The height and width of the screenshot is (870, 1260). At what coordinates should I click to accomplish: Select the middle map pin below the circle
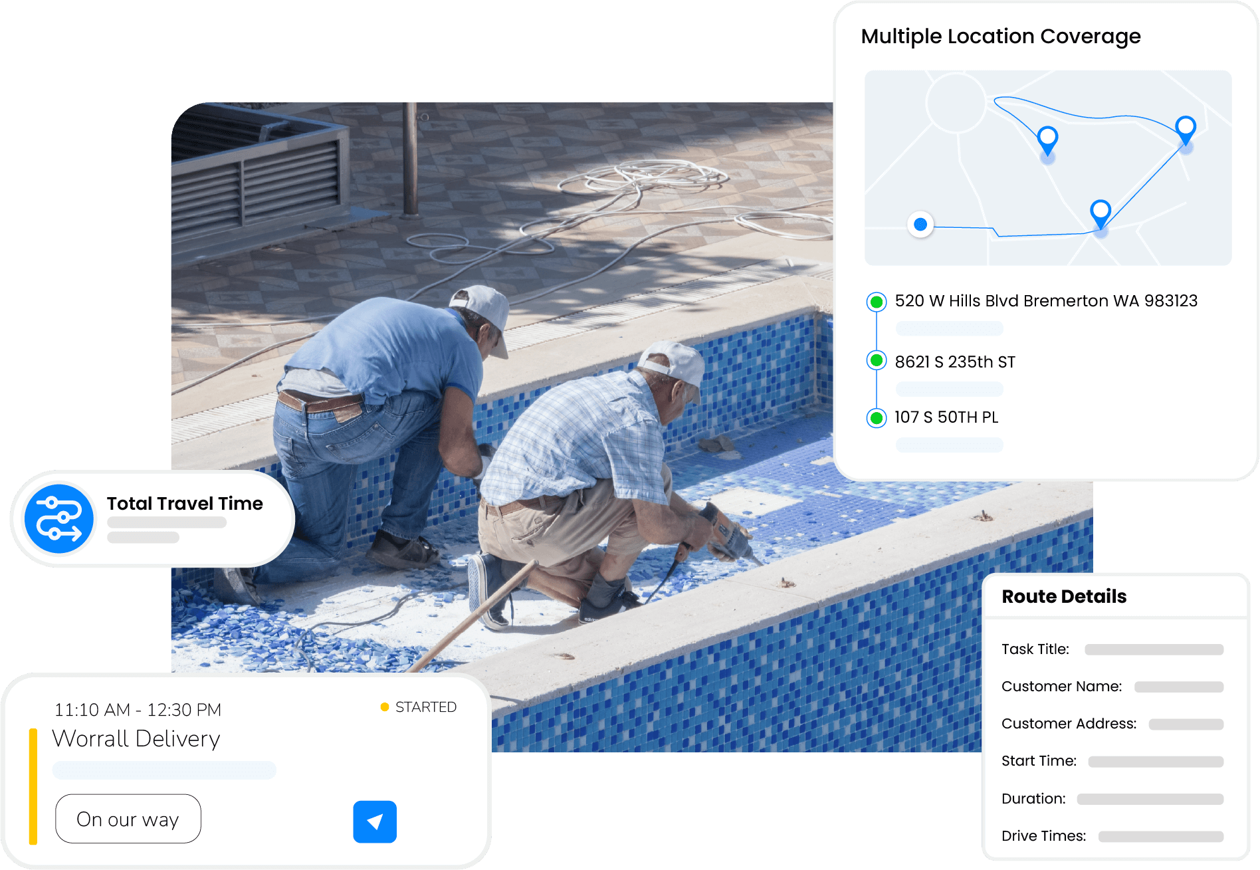coord(1047,140)
